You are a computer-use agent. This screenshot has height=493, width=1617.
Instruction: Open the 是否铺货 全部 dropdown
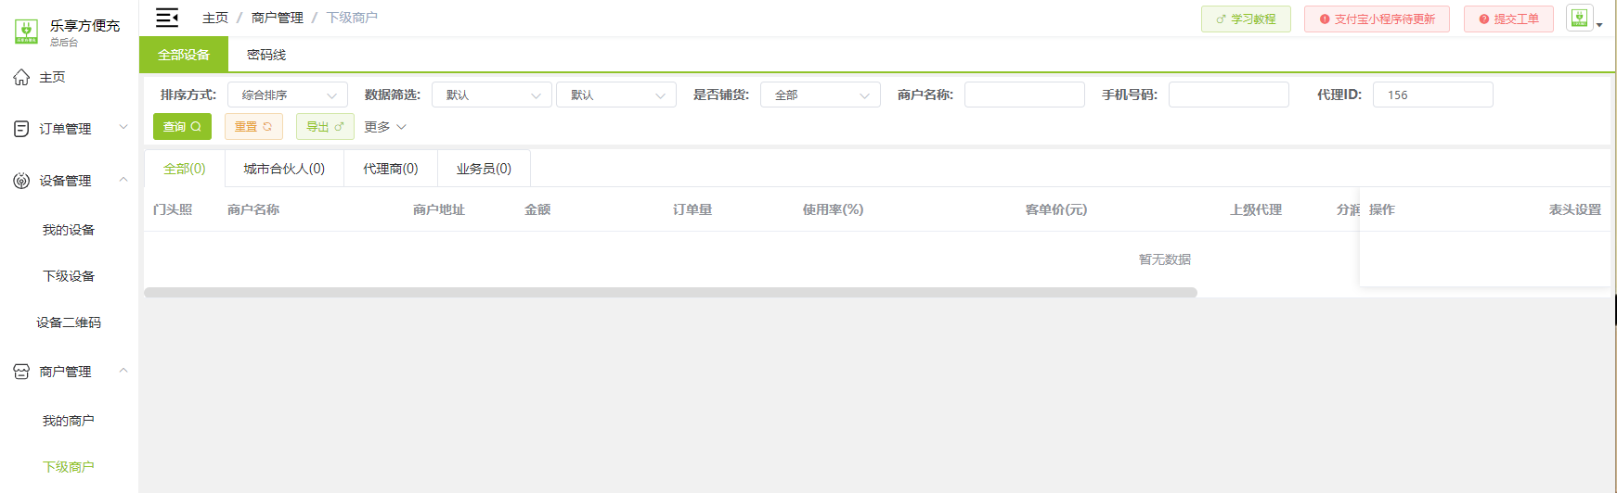821,95
